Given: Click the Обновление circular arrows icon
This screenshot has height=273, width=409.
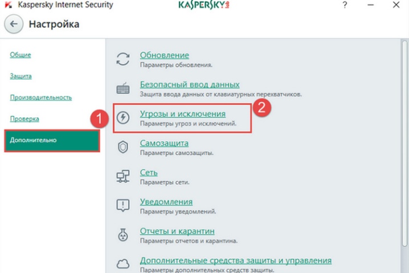Looking at the screenshot, I should (x=123, y=59).
